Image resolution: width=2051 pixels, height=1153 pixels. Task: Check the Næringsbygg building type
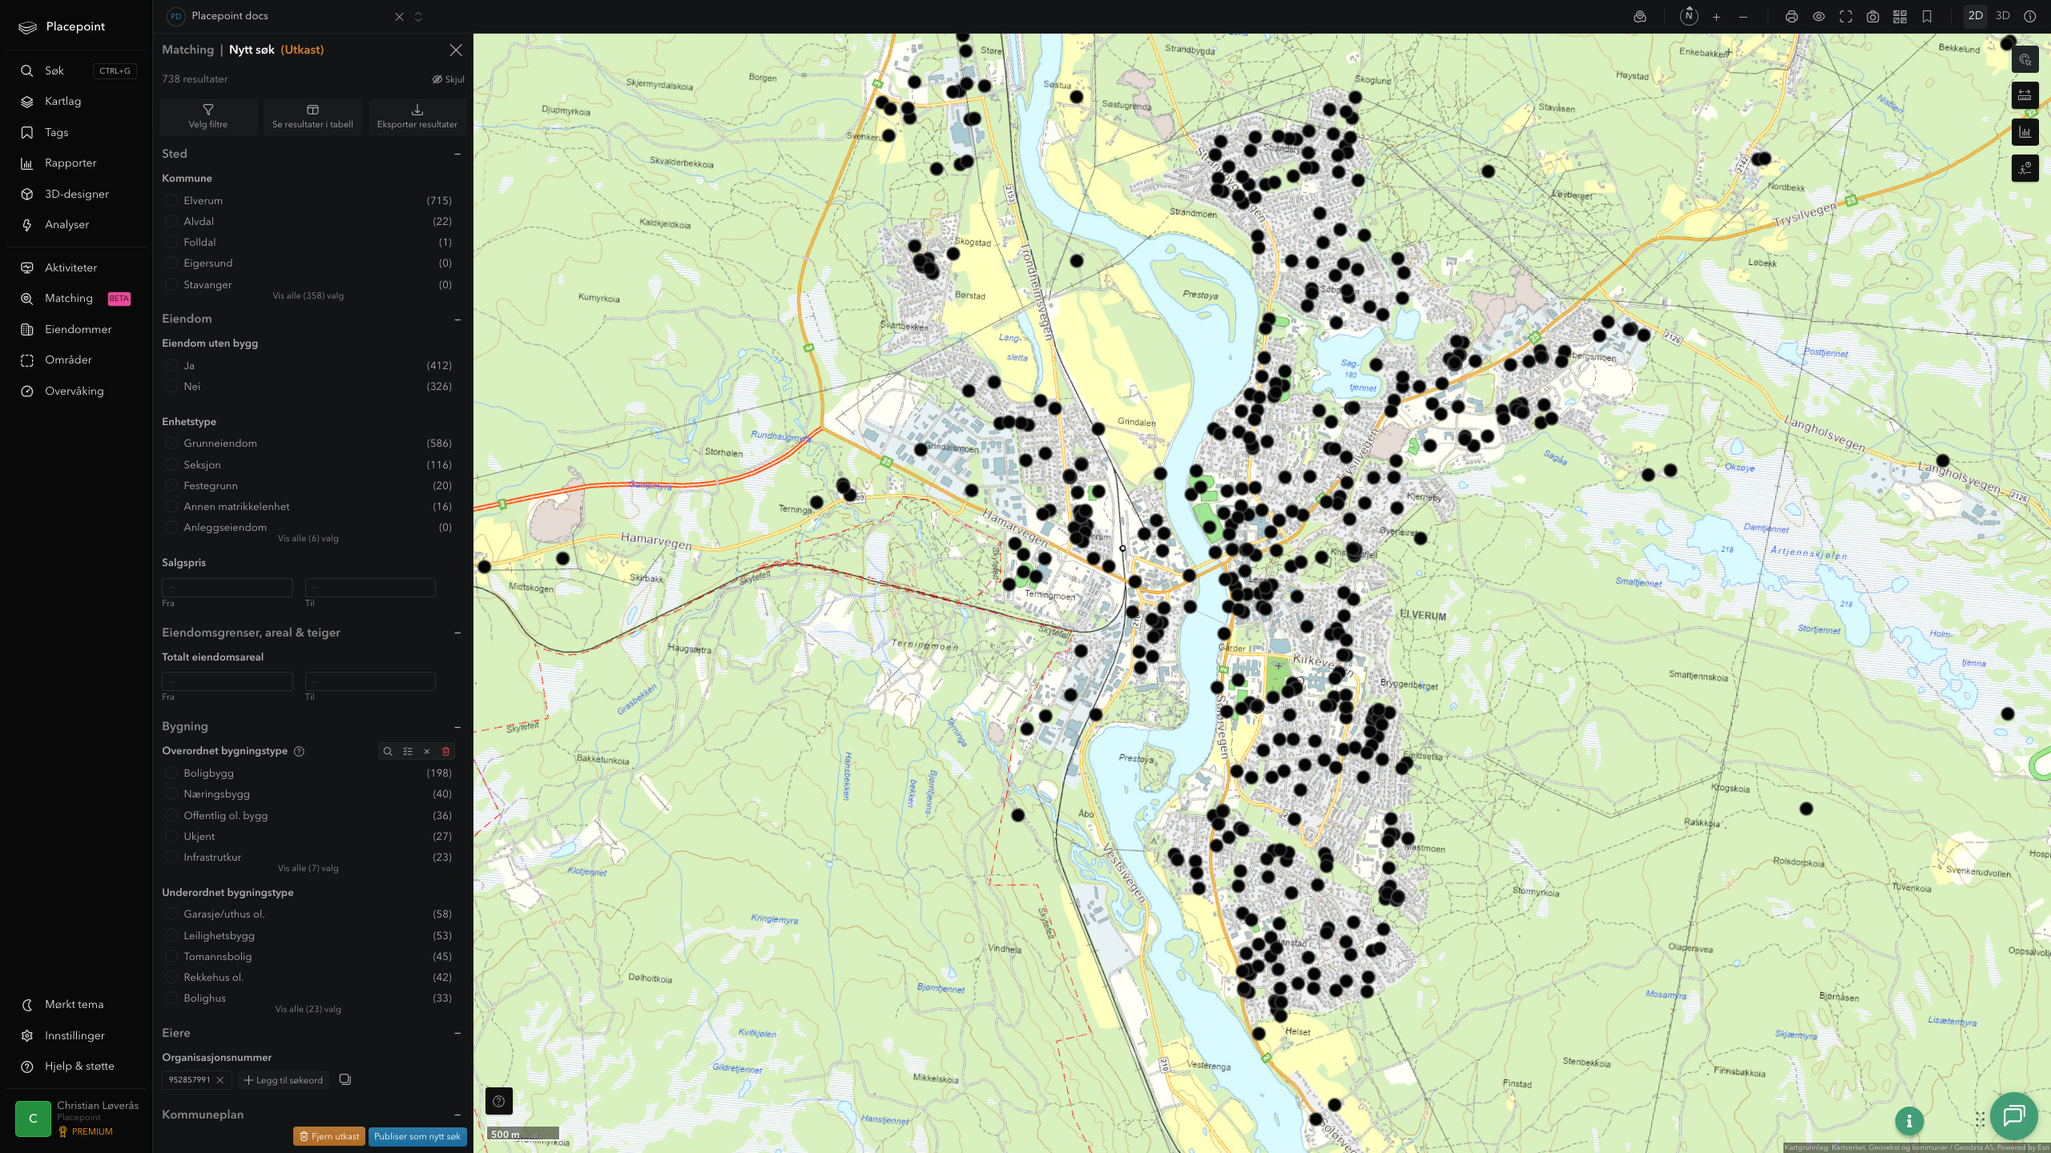pos(171,793)
